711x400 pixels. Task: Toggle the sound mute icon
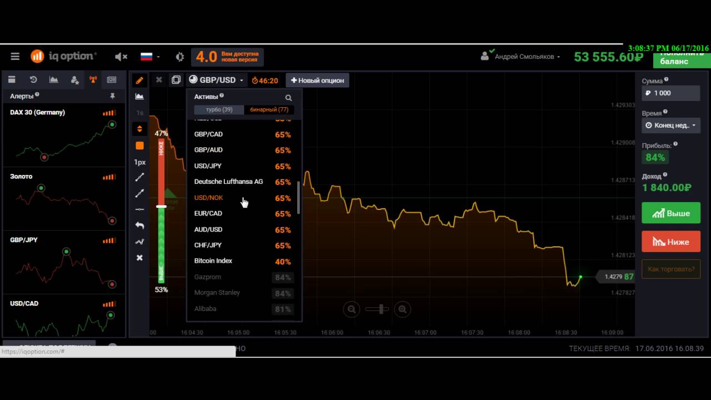[x=121, y=57]
